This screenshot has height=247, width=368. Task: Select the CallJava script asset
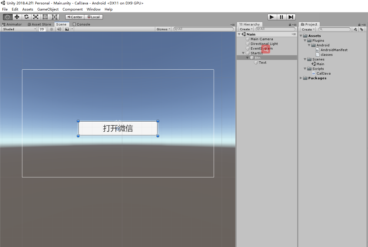[x=323, y=73]
